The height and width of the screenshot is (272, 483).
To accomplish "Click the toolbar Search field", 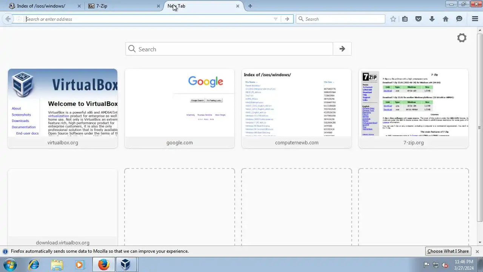I will coord(340,19).
